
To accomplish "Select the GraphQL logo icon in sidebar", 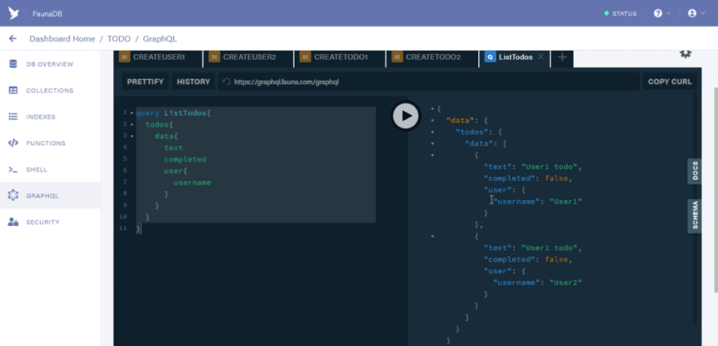I will (13, 196).
